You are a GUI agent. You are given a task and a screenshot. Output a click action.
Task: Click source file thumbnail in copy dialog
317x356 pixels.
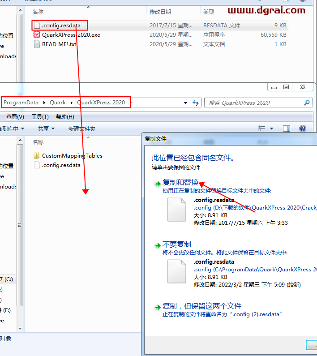click(177, 209)
